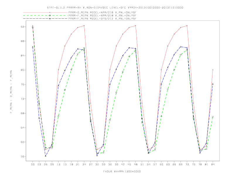The height and width of the screenshot is (179, 232).
Task: Click y-axis tick value 88
Action: [x=23, y=41]
